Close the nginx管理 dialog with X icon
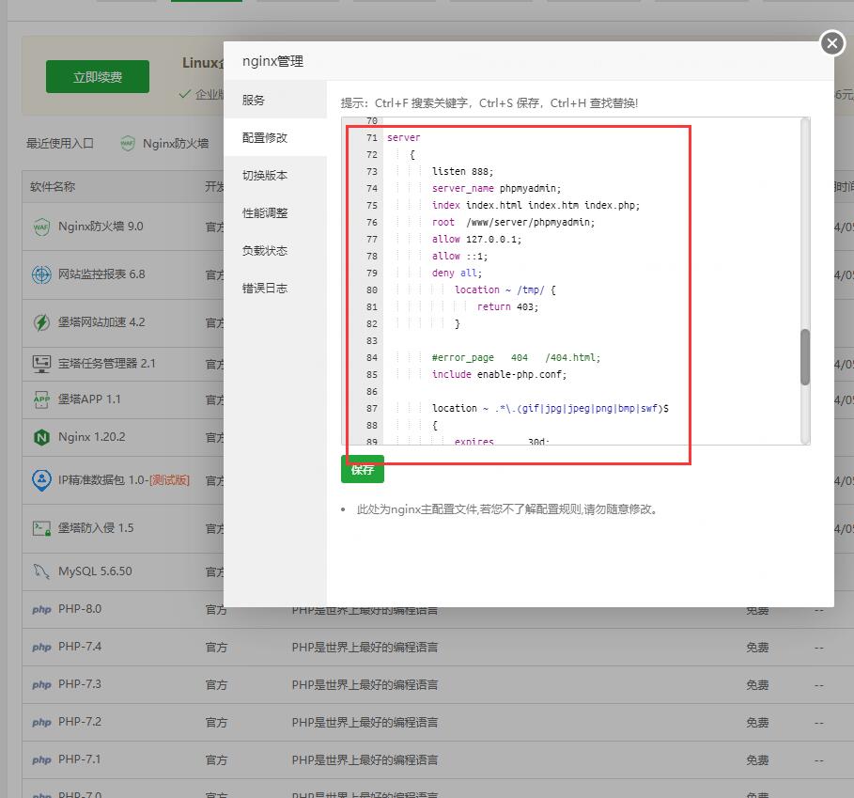The image size is (854, 798). coord(832,42)
